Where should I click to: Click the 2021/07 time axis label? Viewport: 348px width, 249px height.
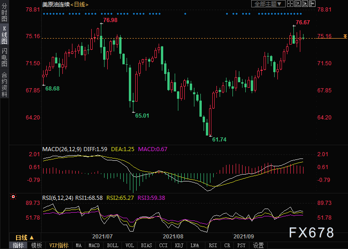coord(102,236)
